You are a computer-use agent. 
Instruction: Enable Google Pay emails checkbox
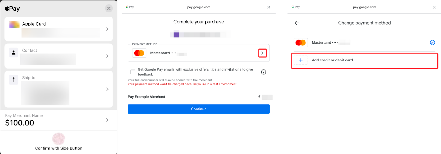133,72
